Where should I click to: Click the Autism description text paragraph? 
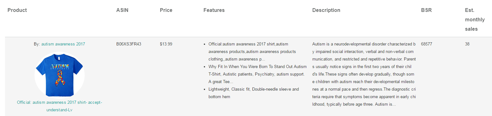(x=364, y=74)
